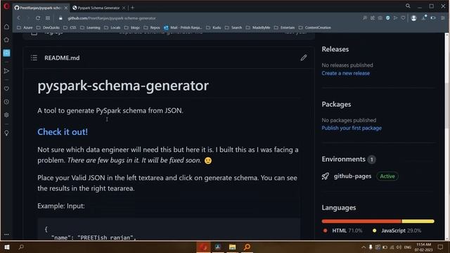Bookmark this page with the heart icon
Viewport: 450px width, 253px height.
pos(403,18)
